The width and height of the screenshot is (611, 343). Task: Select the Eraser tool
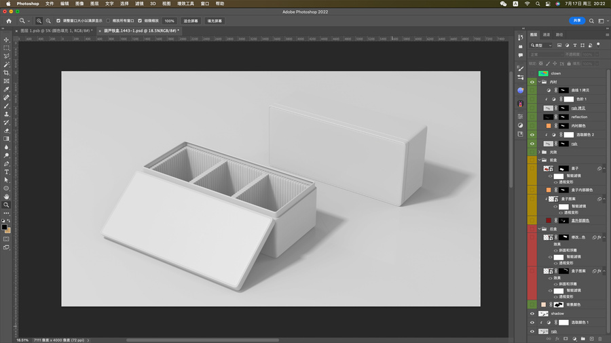coord(6,131)
